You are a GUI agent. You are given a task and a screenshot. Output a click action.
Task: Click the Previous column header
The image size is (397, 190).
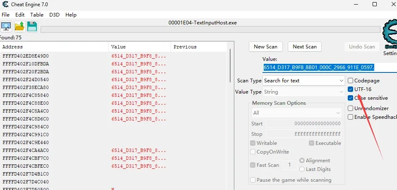coord(199,47)
